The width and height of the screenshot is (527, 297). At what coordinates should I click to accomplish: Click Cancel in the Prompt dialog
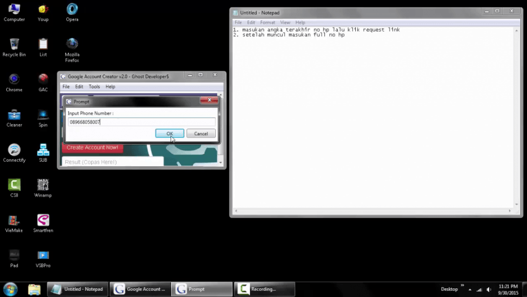[201, 133]
